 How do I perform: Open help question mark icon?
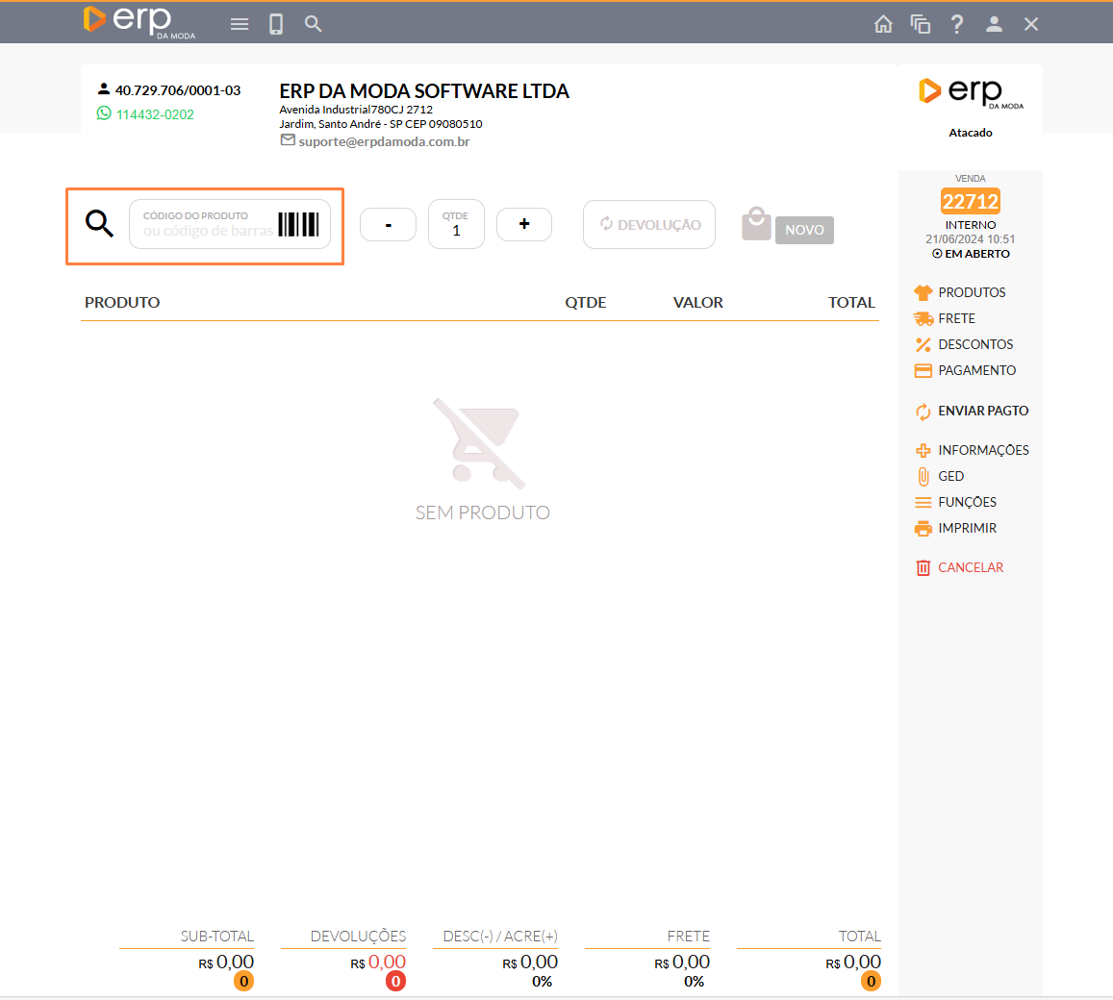[x=956, y=24]
